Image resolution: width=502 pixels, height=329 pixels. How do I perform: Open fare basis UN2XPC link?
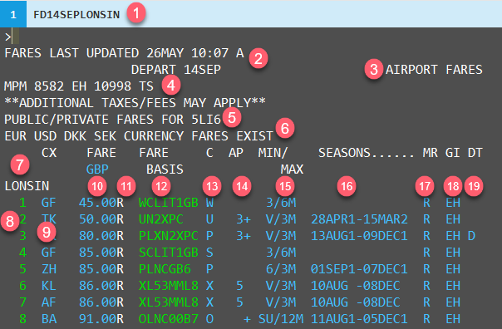click(160, 219)
